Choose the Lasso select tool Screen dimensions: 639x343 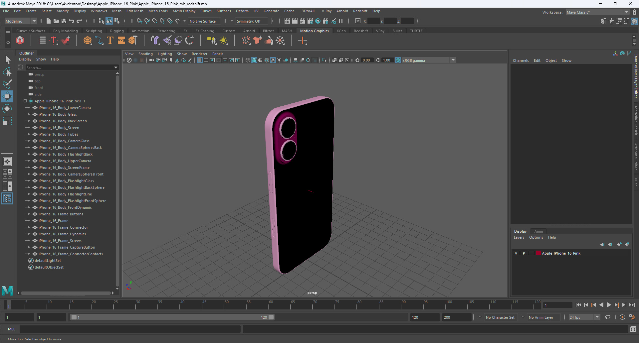coord(7,72)
